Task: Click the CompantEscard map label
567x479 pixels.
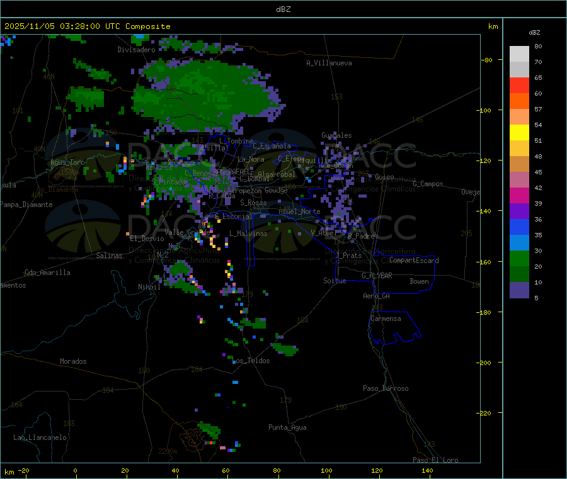Action: pyautogui.click(x=414, y=260)
